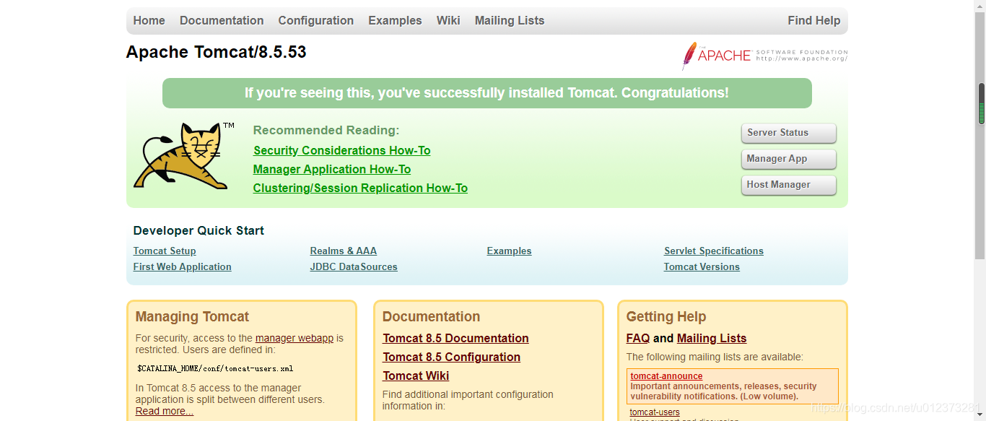Click the Recommended Reading heading

click(326, 130)
